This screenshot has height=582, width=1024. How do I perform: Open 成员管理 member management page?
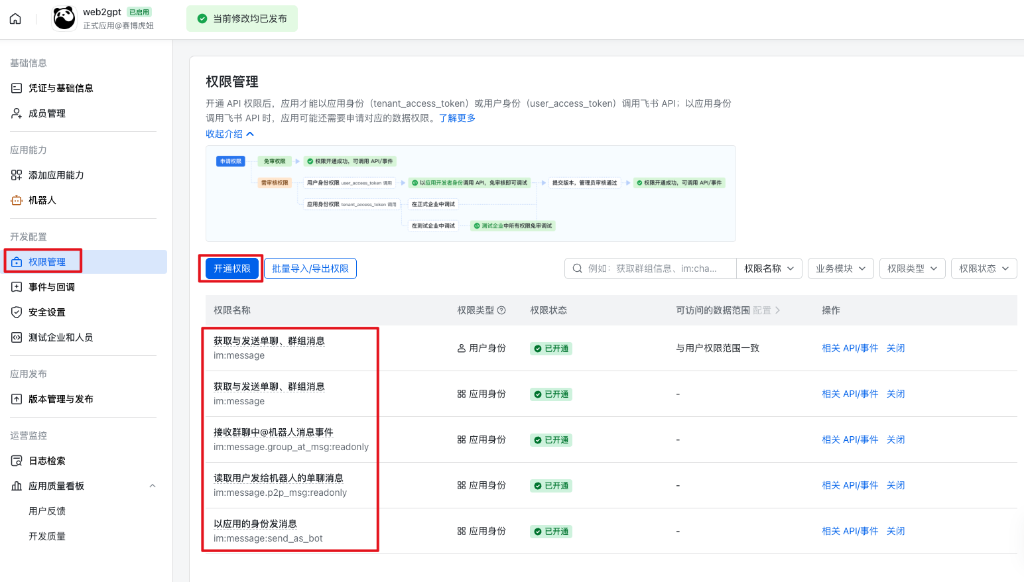click(x=46, y=113)
